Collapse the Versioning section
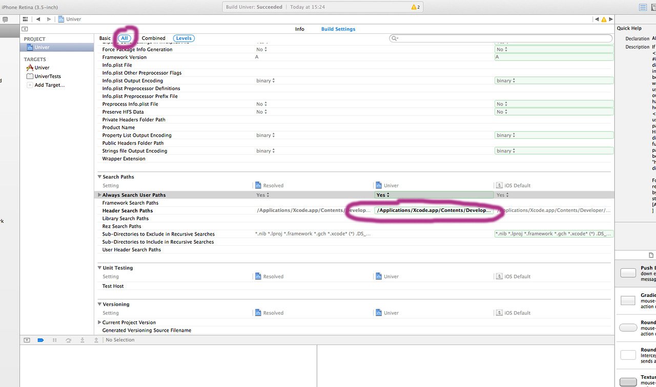The image size is (656, 387). coord(99,305)
